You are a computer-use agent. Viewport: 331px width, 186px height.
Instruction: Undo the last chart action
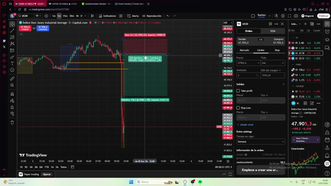(168, 16)
